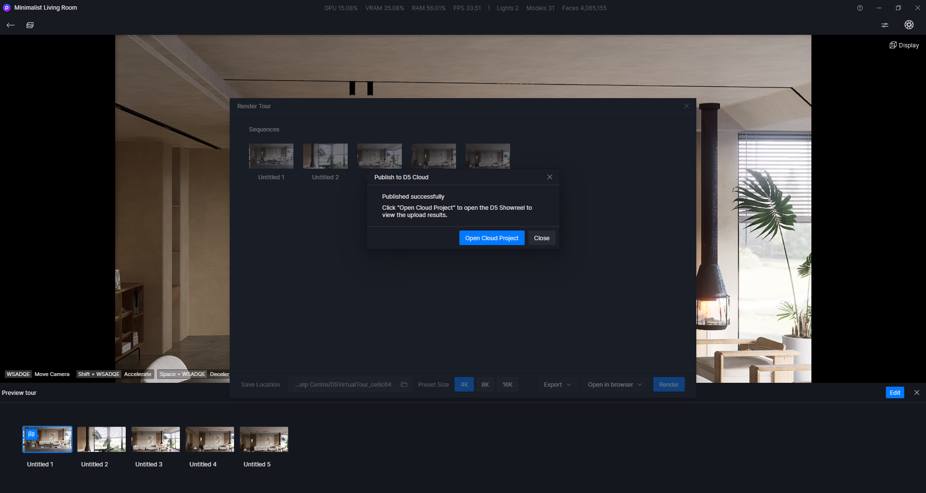
Task: Select the 4K preset size
Action: pos(464,384)
